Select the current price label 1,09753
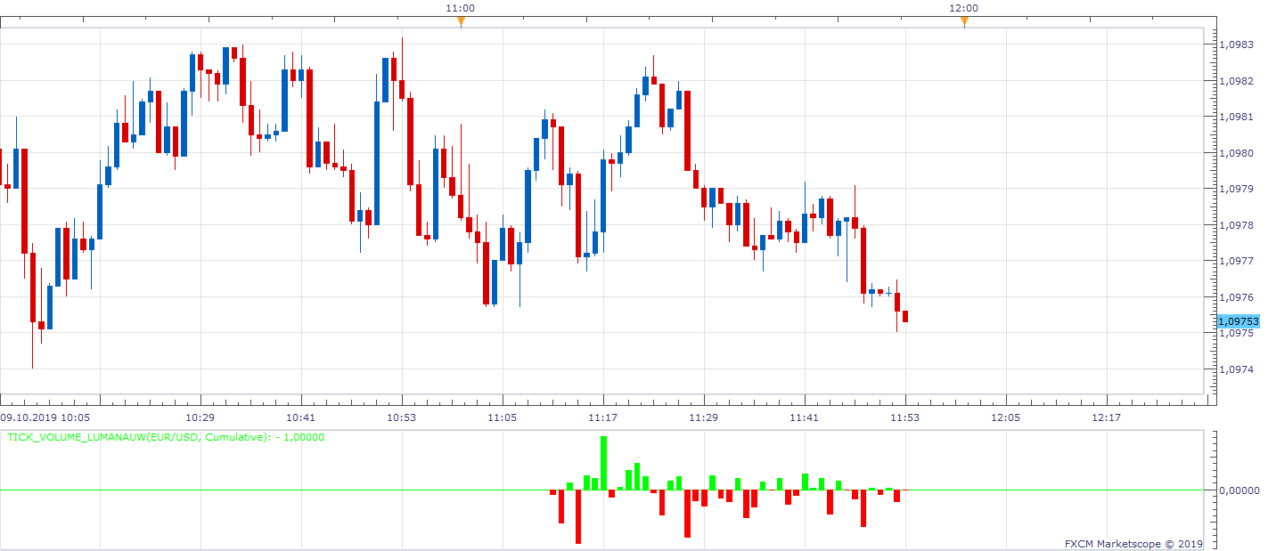1268x551 pixels. click(1239, 321)
